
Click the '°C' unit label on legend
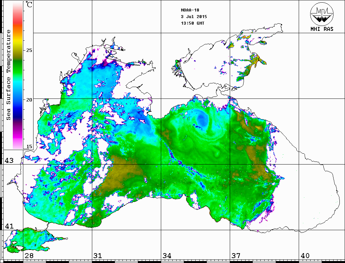tap(29, 4)
